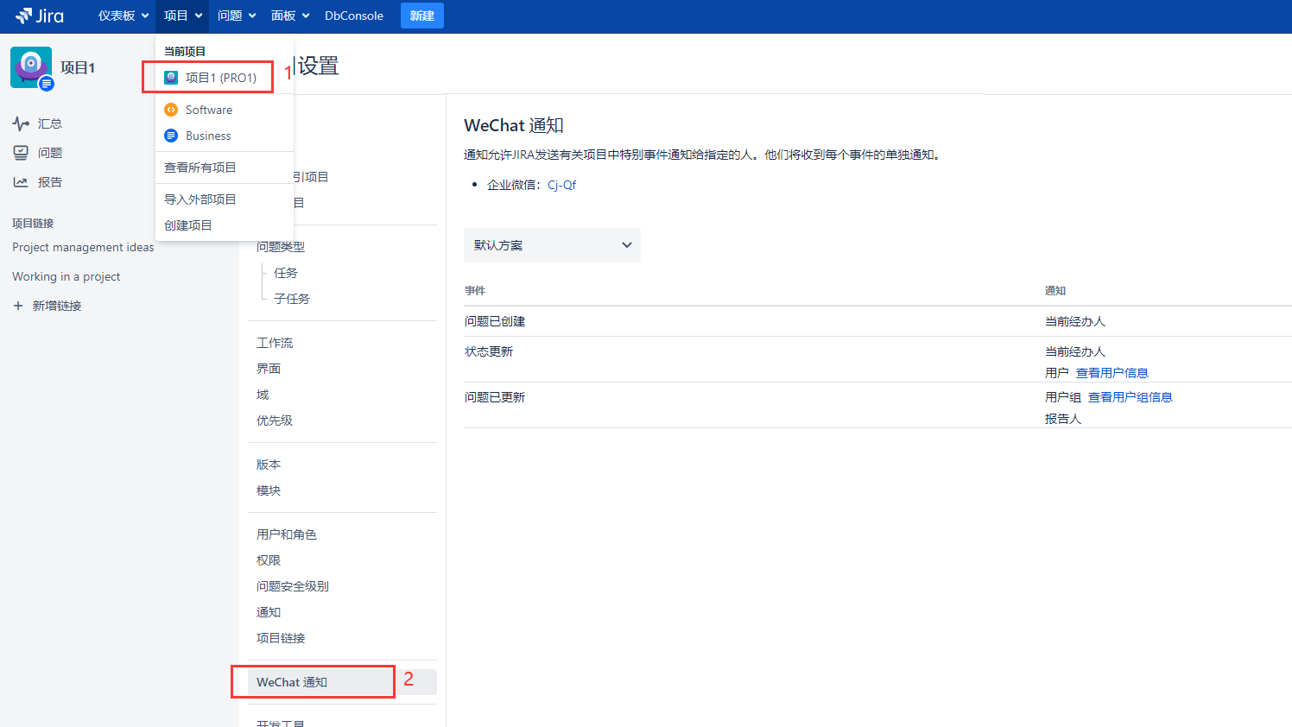Click the 报告 reports chart icon
This screenshot has height=727, width=1292.
point(21,182)
